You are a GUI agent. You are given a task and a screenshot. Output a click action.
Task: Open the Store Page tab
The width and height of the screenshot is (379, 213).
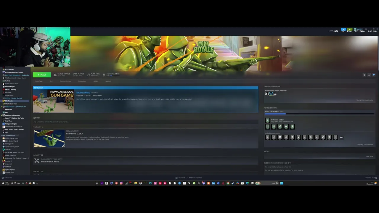point(39,81)
